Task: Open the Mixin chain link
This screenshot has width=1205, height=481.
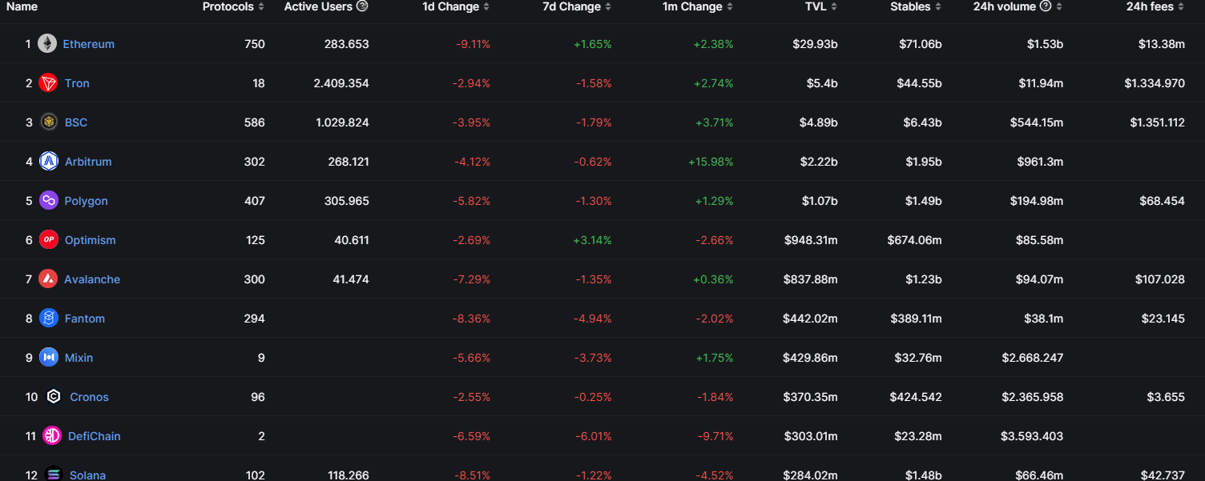Action: 79,358
